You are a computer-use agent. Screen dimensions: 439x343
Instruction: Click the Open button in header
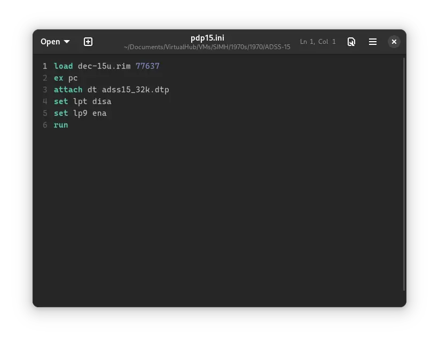pos(50,42)
